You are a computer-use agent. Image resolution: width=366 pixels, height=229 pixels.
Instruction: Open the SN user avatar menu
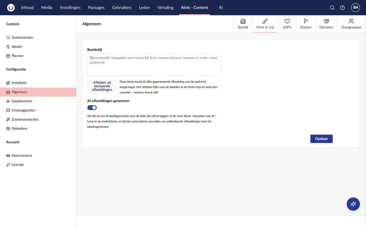click(x=356, y=8)
